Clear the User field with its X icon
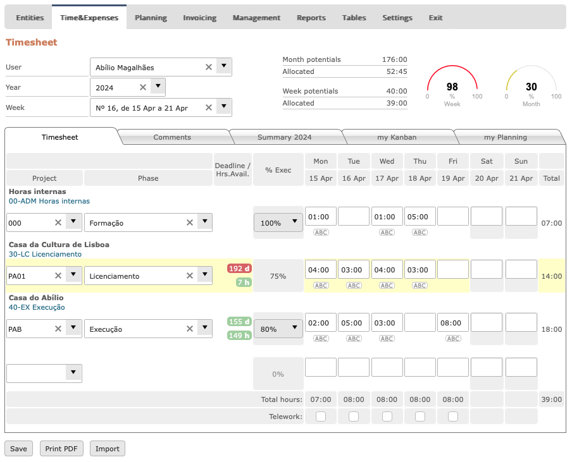 click(209, 67)
